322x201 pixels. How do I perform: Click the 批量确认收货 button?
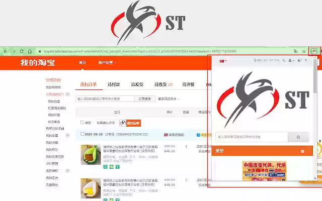coord(106,123)
